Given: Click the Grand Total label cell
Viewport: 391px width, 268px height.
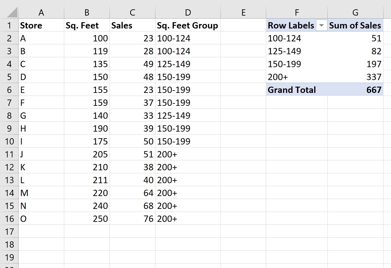Looking at the screenshot, I should pyautogui.click(x=297, y=90).
